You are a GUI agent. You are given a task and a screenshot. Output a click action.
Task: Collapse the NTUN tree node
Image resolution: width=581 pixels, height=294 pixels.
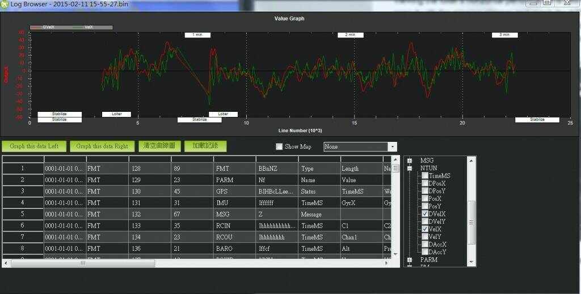[410, 169]
